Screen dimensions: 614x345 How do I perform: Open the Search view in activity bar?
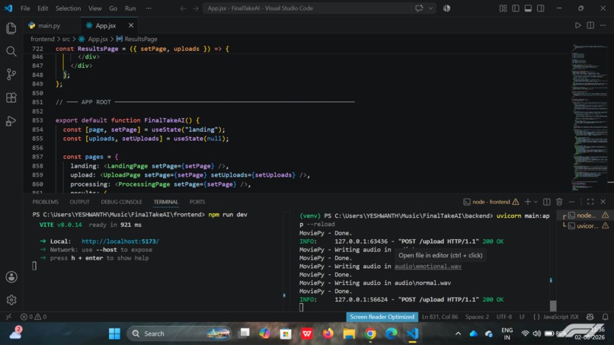click(x=11, y=51)
